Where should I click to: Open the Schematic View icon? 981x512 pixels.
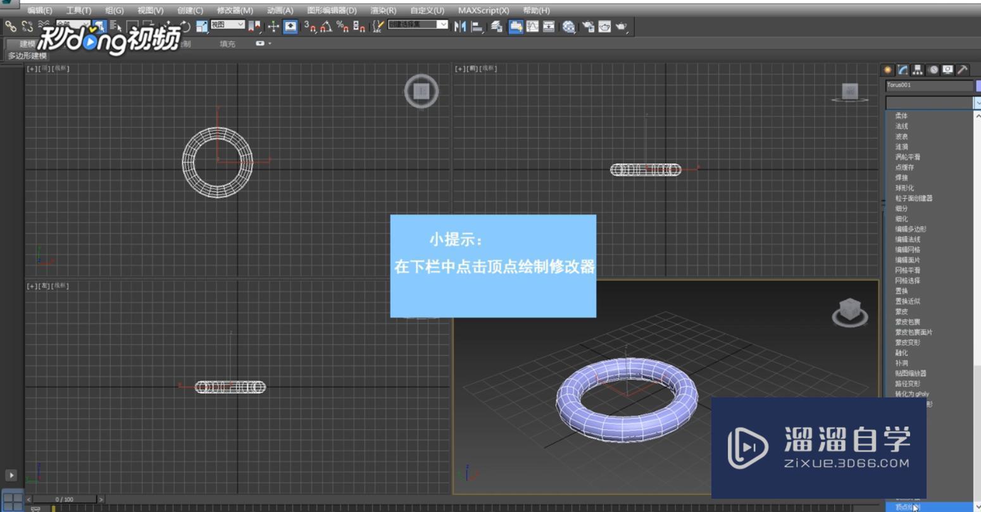(x=549, y=27)
